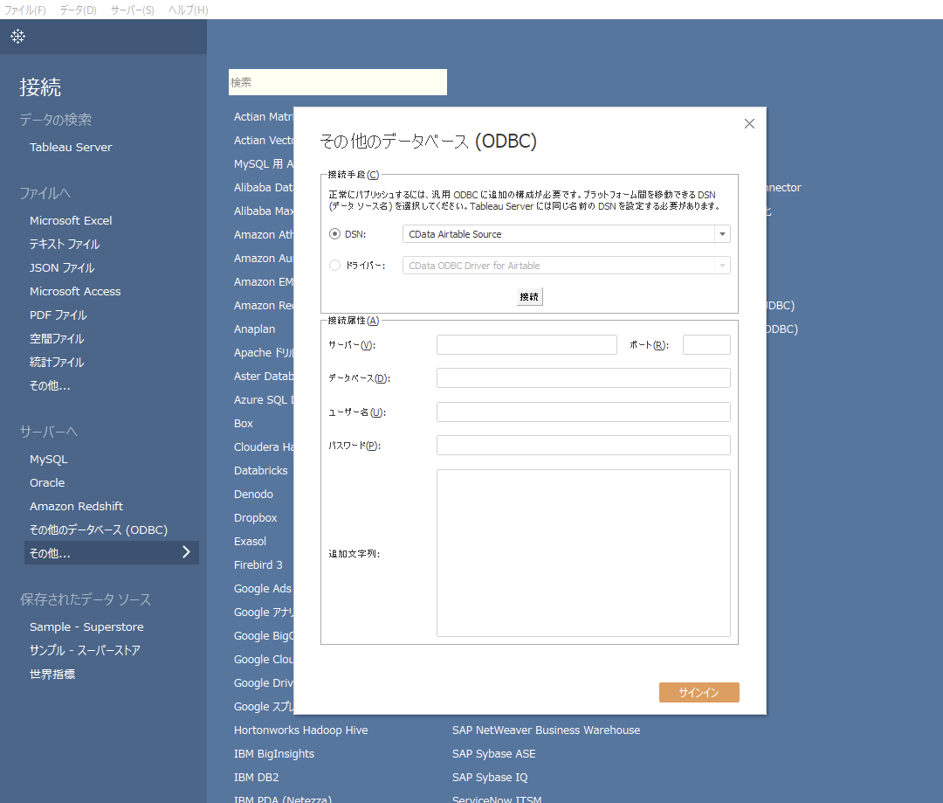Choose JSON ファイル connection
Viewport: 943px width, 803px height.
[x=62, y=268]
